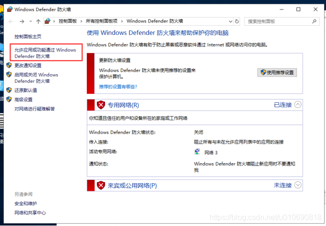Expand chevron after 控制面板 breadcrumb

pos(81,21)
